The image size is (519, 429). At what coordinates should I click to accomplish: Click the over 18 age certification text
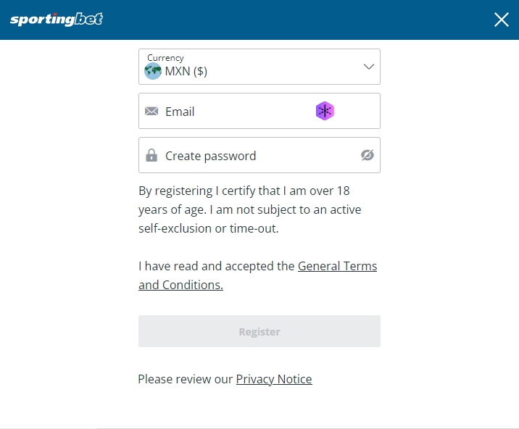pos(244,191)
